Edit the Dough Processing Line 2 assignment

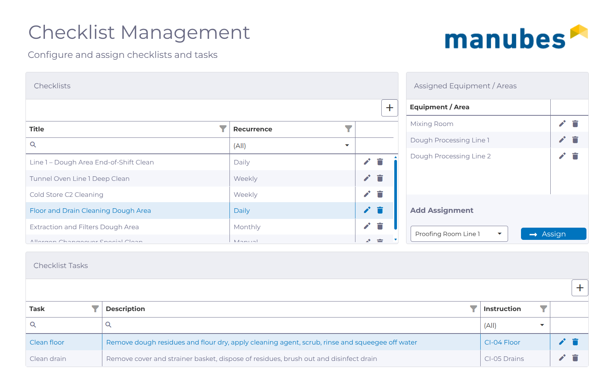[562, 156]
